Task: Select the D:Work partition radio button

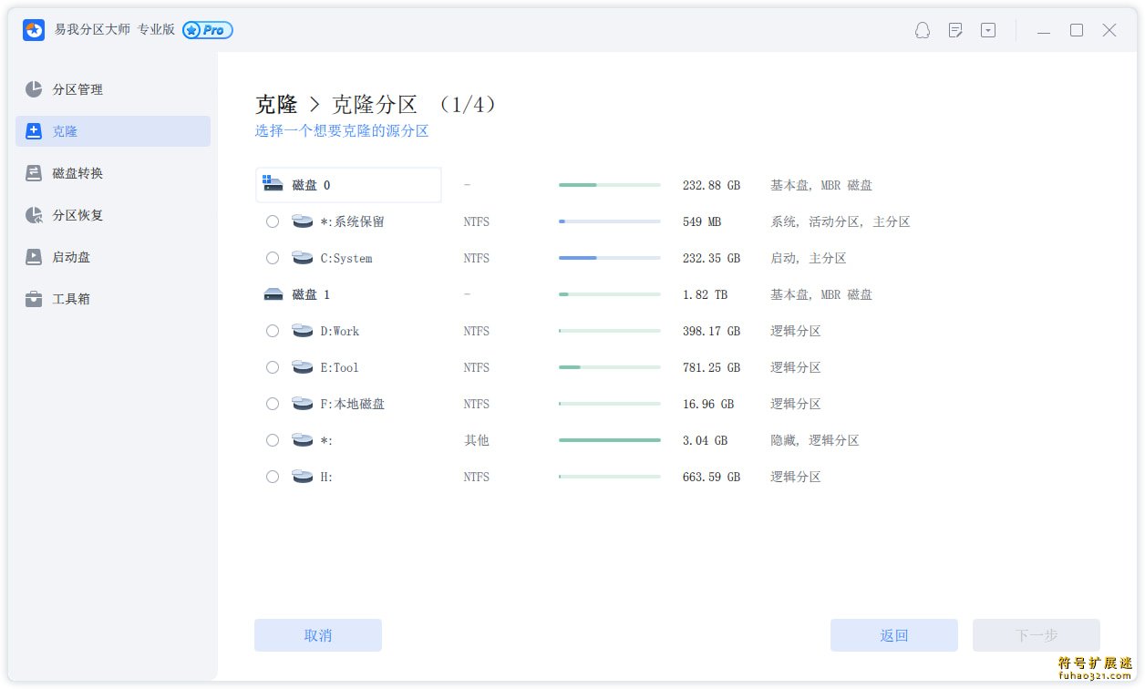Action: click(x=273, y=331)
